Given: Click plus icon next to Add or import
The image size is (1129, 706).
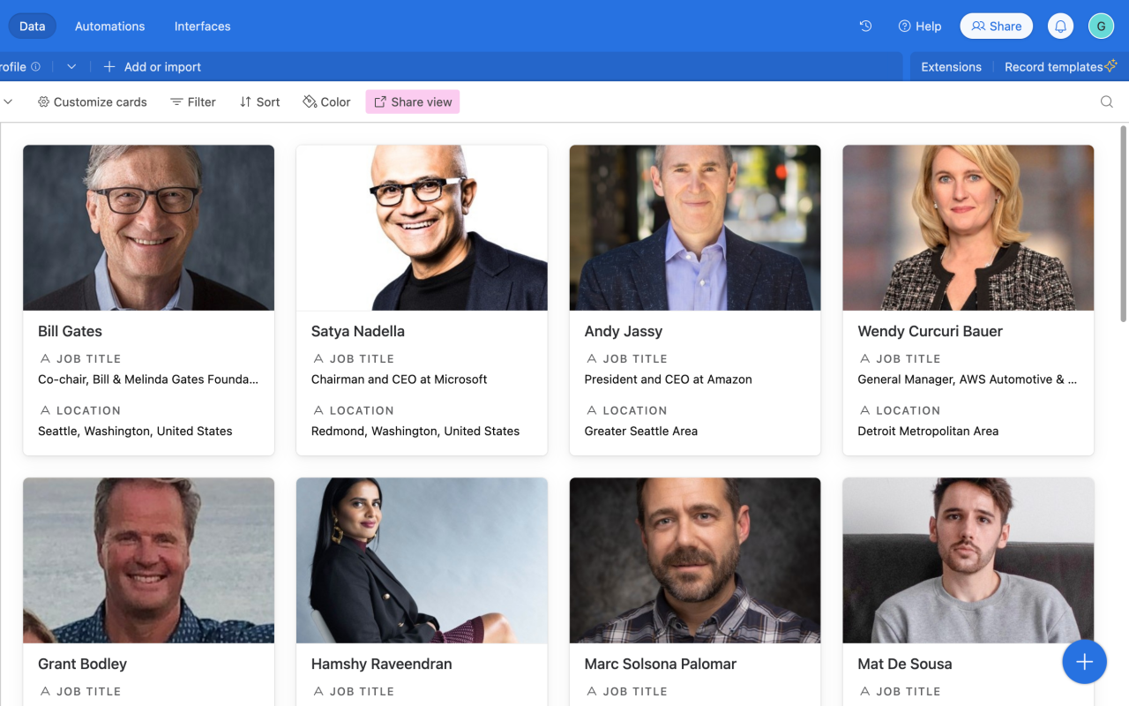Looking at the screenshot, I should click(x=109, y=67).
